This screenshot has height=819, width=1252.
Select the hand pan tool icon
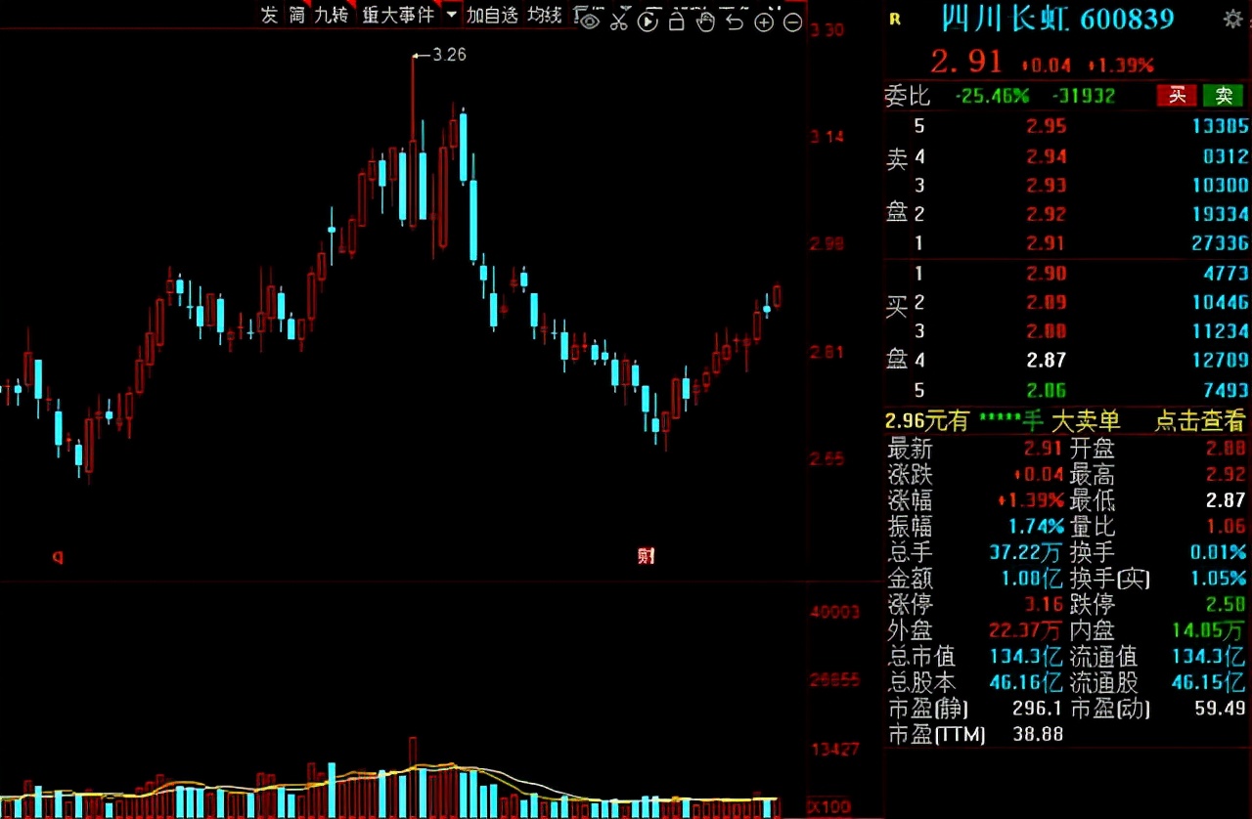[x=706, y=20]
